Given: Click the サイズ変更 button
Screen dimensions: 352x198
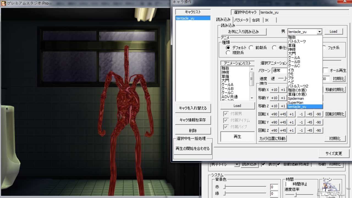Looking at the screenshot, I should 334,153.
